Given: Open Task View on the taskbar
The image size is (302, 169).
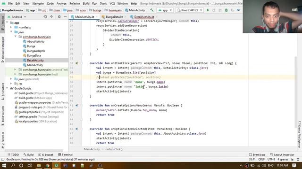Looking at the screenshot, I should tap(30, 165).
